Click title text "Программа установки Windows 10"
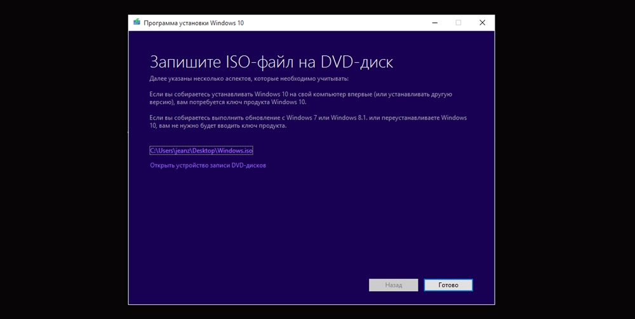The width and height of the screenshot is (635, 319). 194,23
